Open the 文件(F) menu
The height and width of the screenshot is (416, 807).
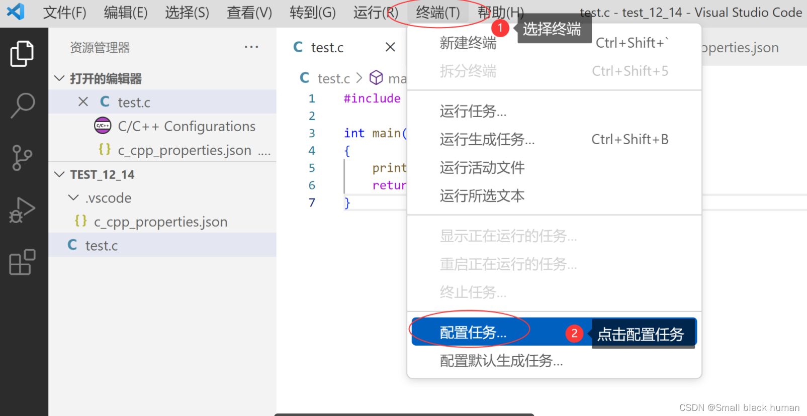65,13
